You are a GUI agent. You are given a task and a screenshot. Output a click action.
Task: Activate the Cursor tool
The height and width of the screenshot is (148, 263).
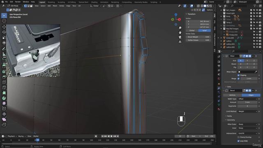pos(4,21)
